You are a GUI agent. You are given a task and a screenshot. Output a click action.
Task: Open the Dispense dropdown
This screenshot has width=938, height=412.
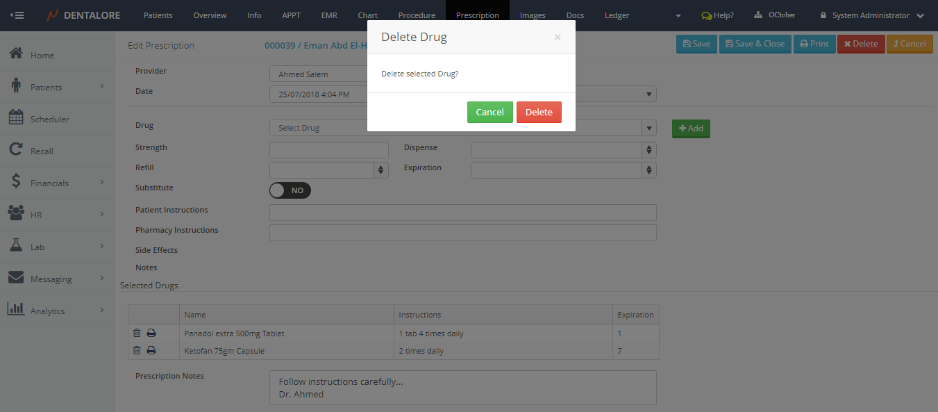(563, 150)
